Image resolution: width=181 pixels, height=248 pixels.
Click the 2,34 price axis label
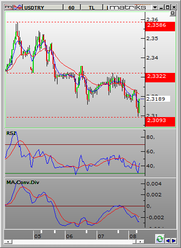152,58
